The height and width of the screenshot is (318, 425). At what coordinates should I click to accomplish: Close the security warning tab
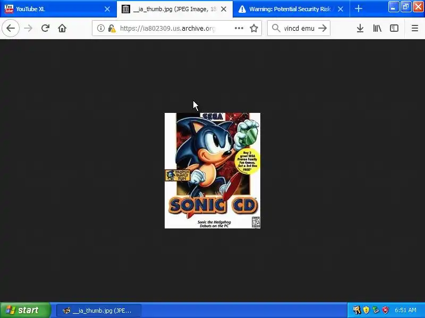[341, 9]
